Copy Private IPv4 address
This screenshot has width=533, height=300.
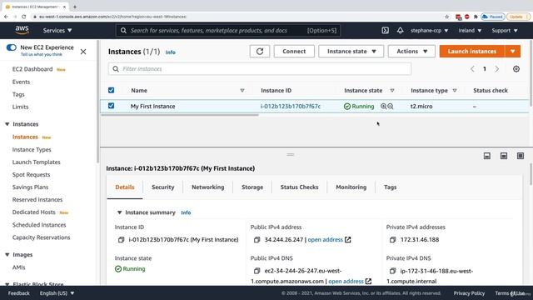click(x=392, y=240)
